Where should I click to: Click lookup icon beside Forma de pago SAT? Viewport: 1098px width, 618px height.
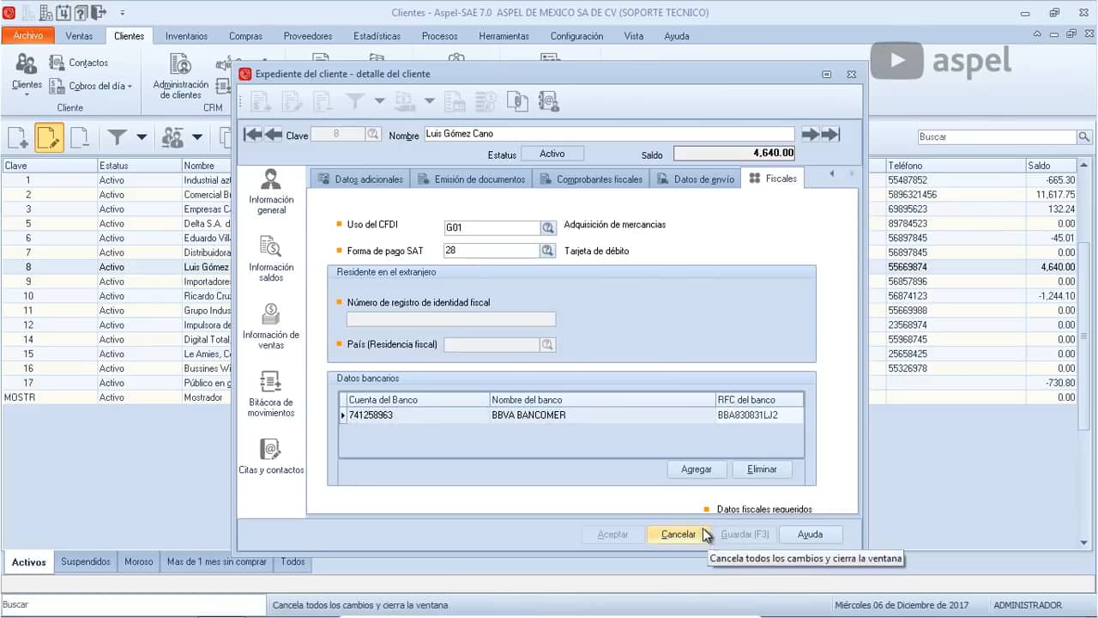(x=547, y=251)
